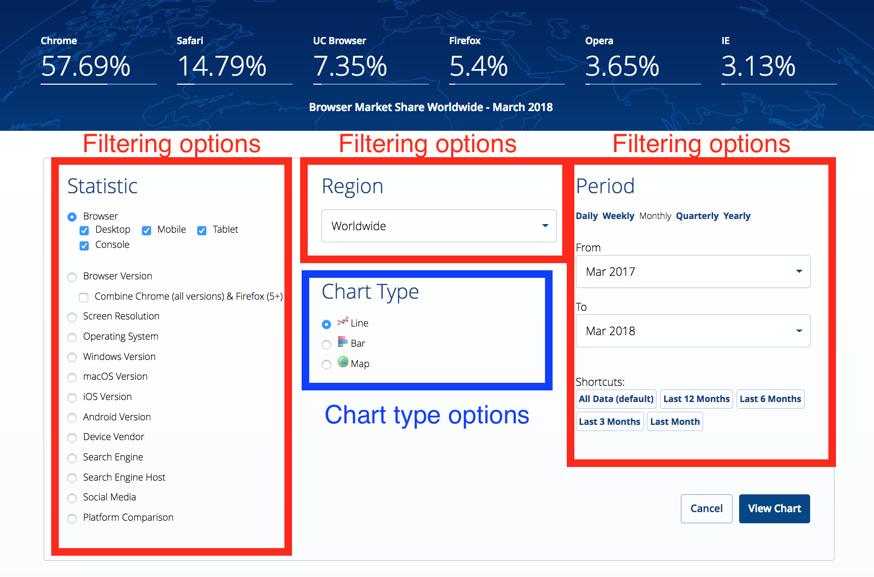Choose Windows Version statistic
The image size is (874, 577).
[72, 357]
